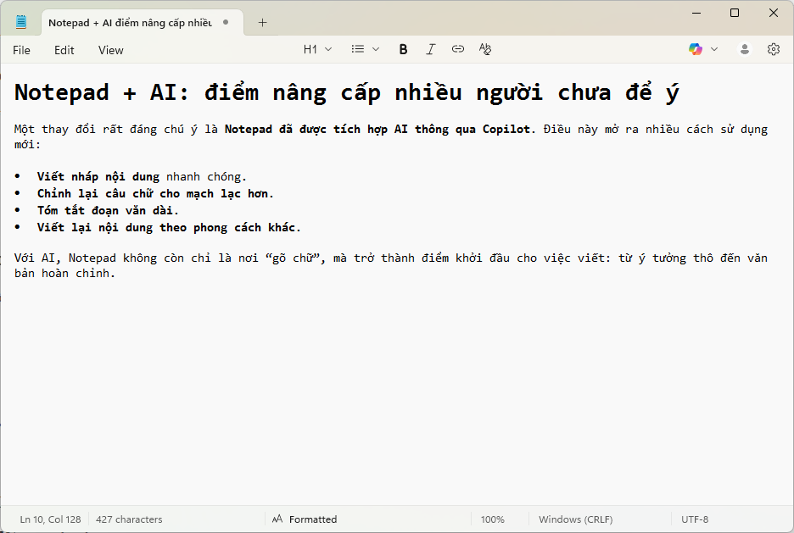The height and width of the screenshot is (533, 794).
Task: Click the bulleted list icon
Action: 357,49
